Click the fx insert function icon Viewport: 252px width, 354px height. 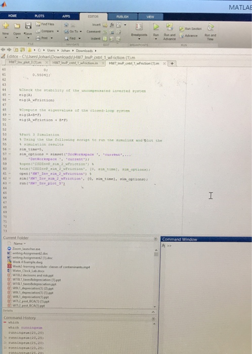point(112,25)
